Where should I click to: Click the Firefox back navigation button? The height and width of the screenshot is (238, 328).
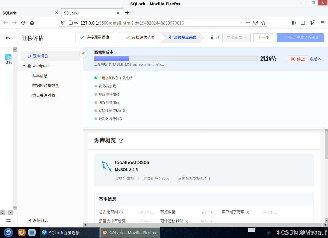pyautogui.click(x=6, y=23)
